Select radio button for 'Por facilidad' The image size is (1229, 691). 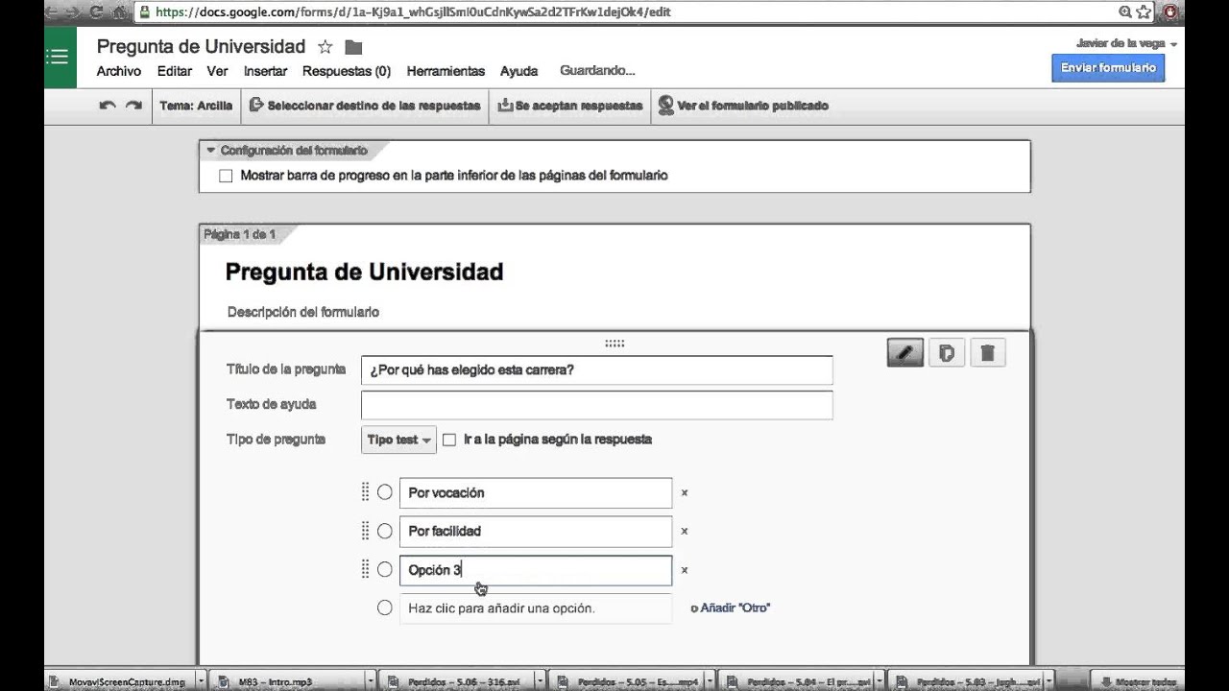385,531
